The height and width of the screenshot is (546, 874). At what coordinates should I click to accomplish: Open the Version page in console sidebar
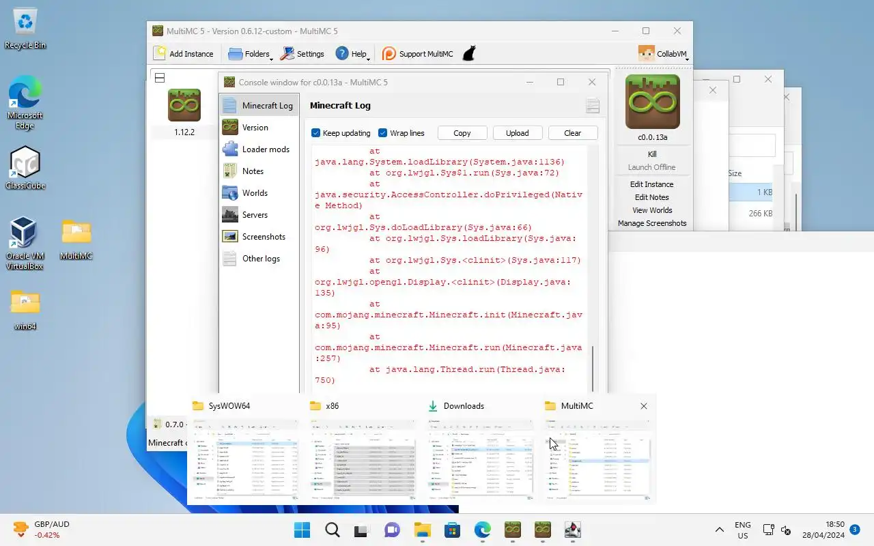tap(259, 127)
